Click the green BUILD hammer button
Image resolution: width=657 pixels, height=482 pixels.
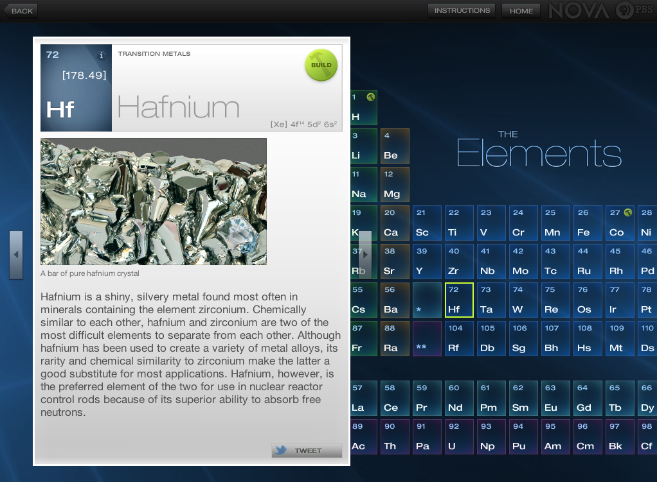pos(321,65)
